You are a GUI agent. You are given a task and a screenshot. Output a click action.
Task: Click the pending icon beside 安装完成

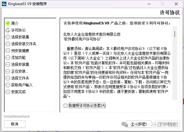click(x=8, y=92)
